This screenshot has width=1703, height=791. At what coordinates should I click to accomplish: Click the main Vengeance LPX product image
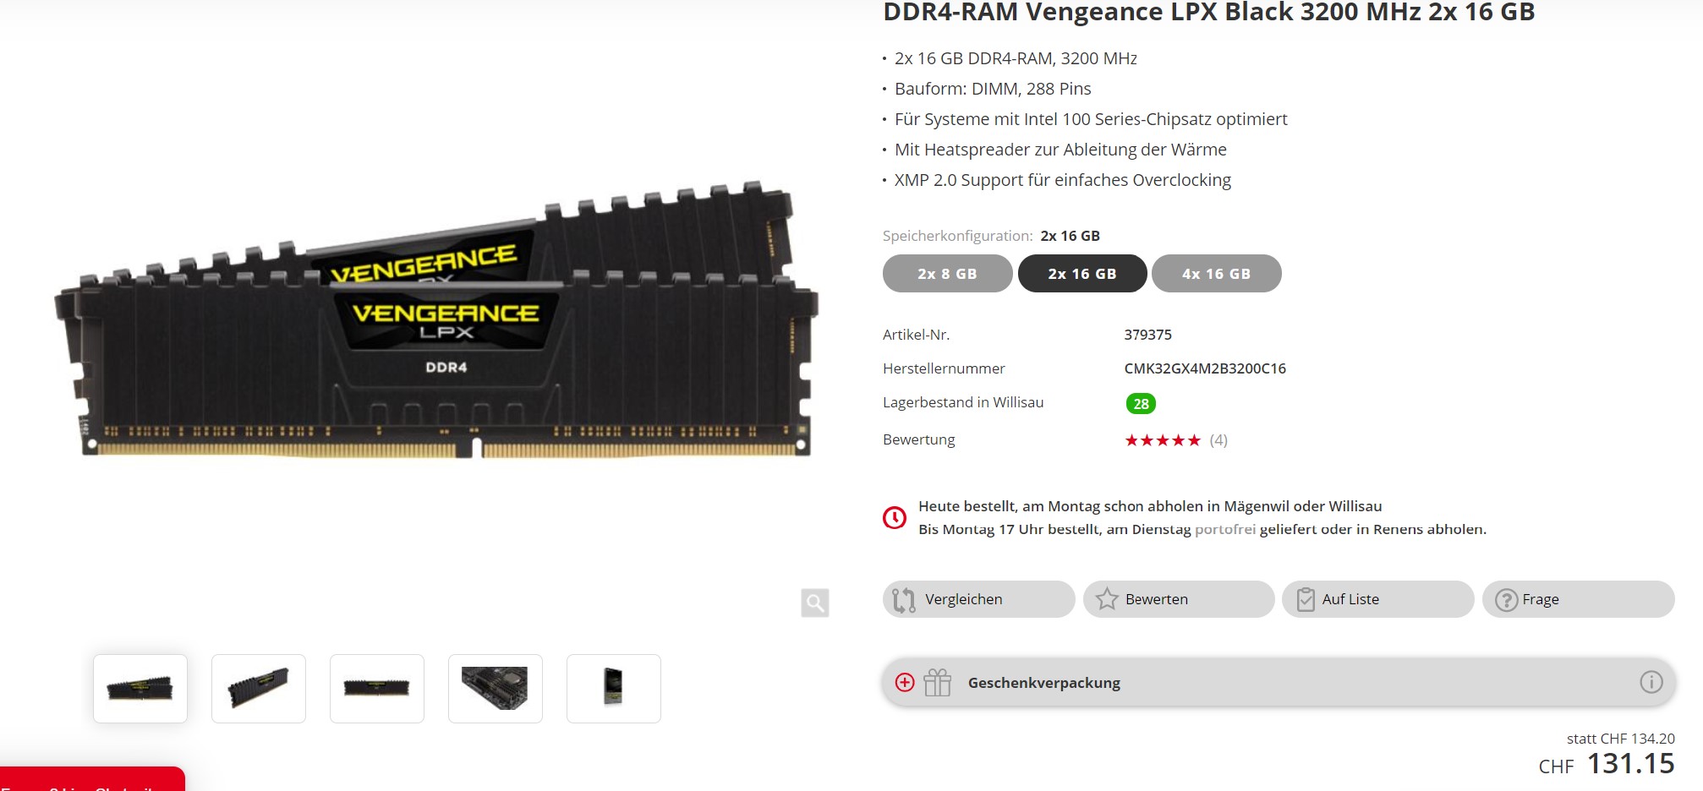(x=436, y=321)
